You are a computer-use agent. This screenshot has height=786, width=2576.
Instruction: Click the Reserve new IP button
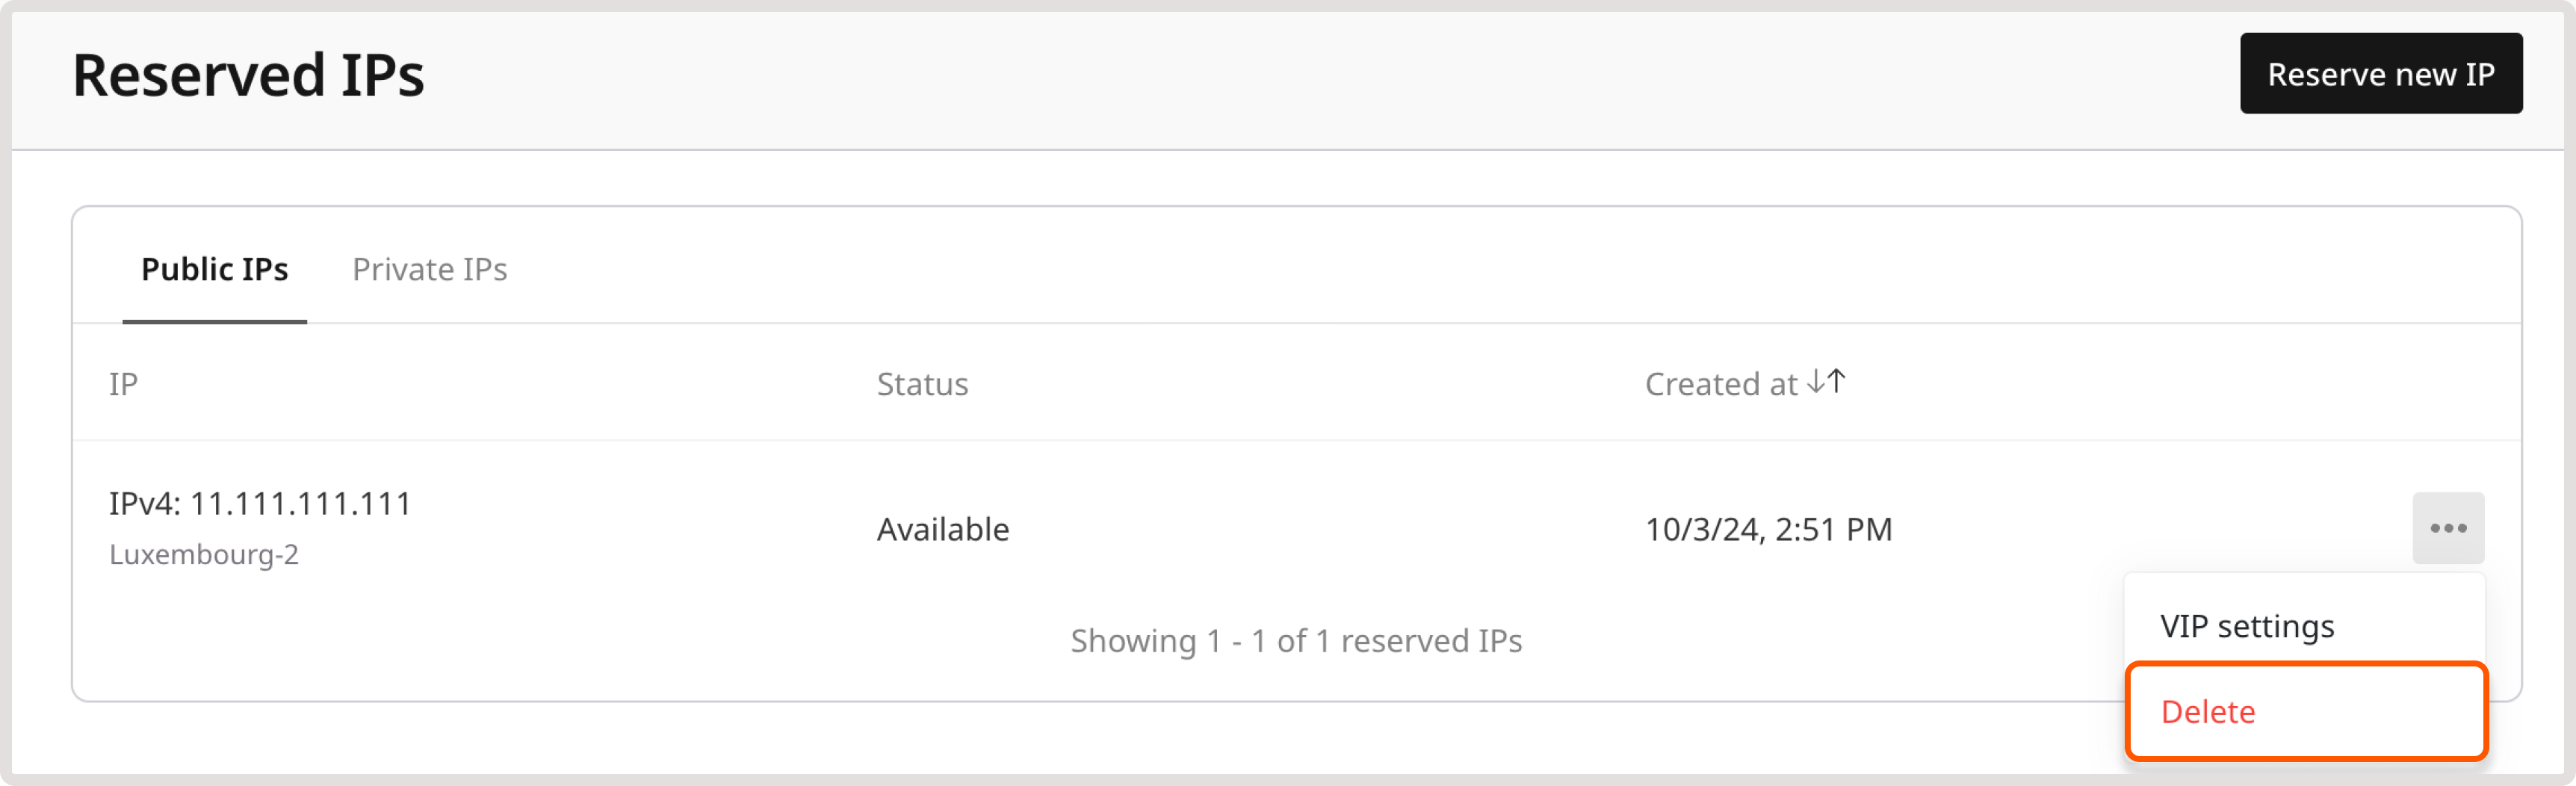click(2382, 73)
